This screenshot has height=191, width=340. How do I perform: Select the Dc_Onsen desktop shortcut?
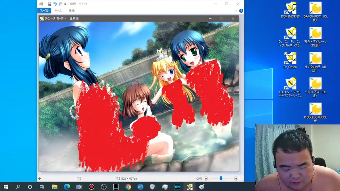tap(290, 60)
